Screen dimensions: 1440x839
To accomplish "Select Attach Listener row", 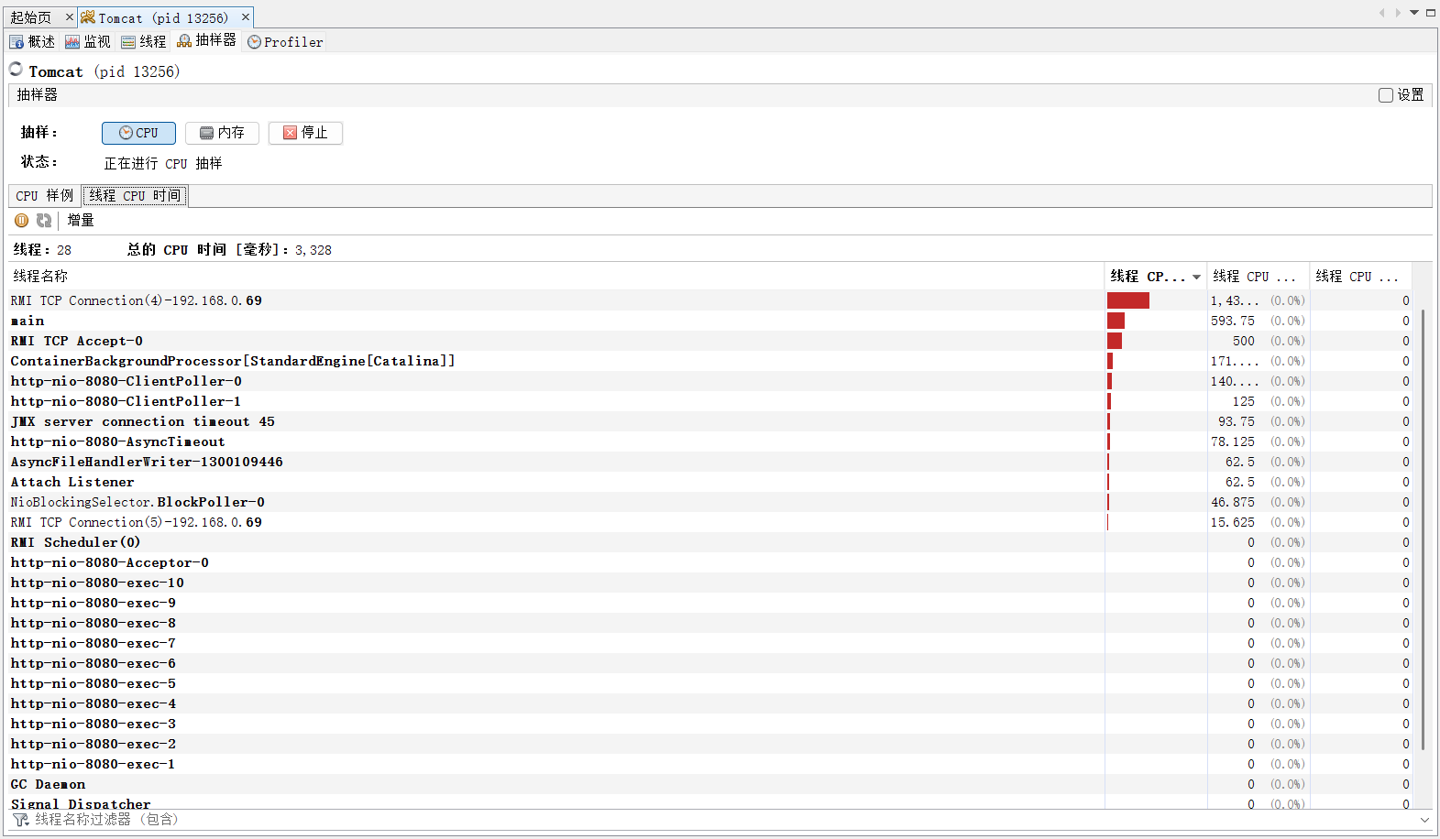I will pos(710,482).
